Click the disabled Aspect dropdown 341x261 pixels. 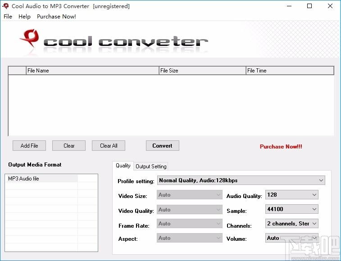[x=190, y=238]
